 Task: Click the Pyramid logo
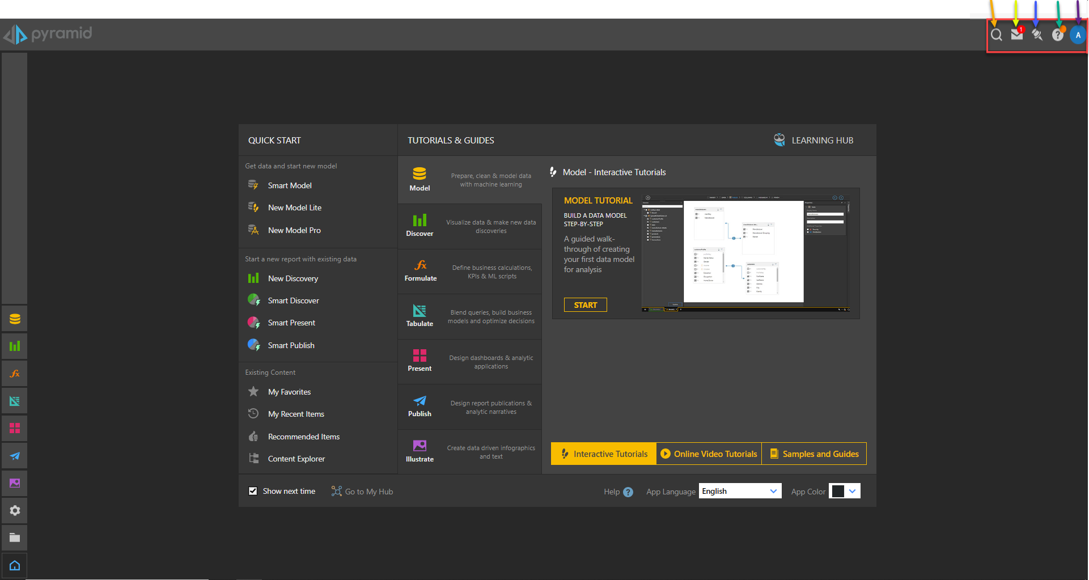[x=48, y=34]
